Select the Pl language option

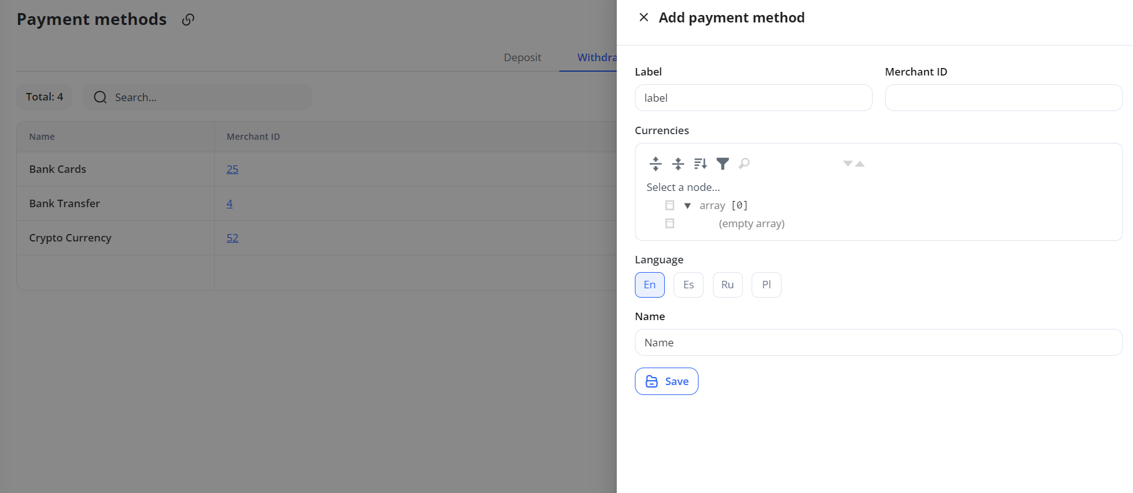coord(767,285)
